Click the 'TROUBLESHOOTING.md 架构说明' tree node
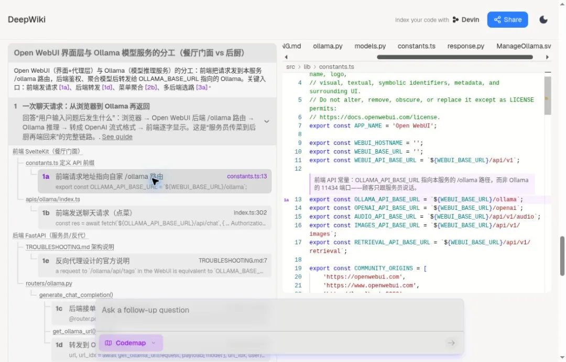The height and width of the screenshot is (362, 566). (70, 247)
